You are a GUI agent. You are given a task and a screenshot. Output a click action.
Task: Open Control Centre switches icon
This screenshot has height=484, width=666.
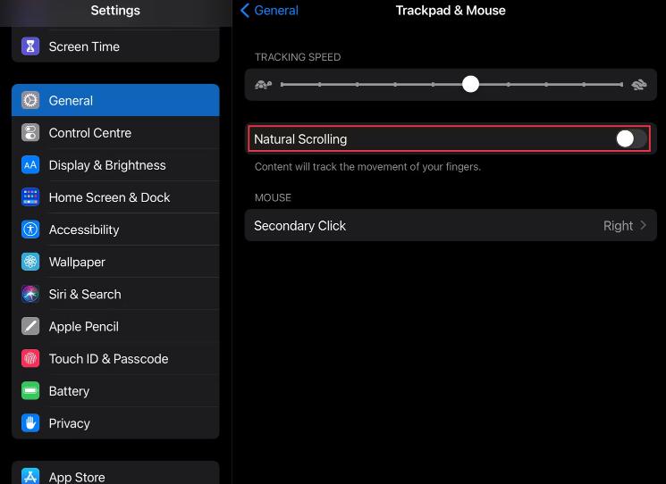30,133
